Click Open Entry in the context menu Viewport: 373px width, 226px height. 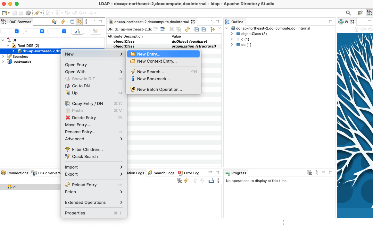(94, 65)
